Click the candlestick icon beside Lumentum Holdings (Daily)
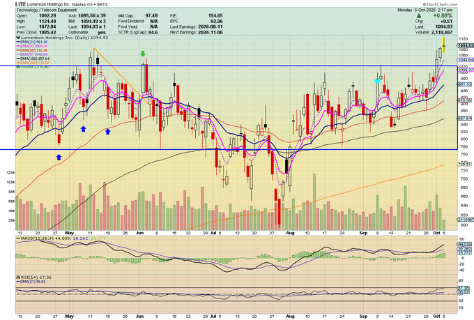The width and height of the screenshot is (474, 320). (x=18, y=38)
